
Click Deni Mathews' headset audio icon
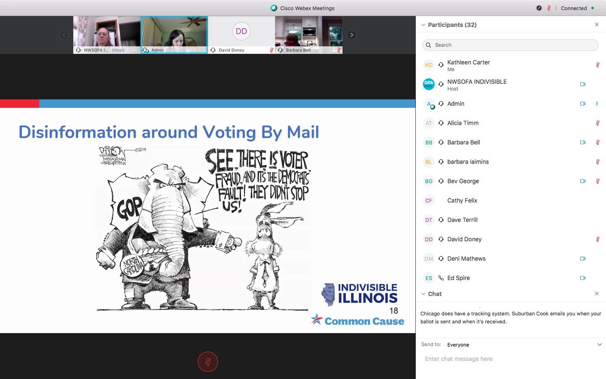[441, 259]
